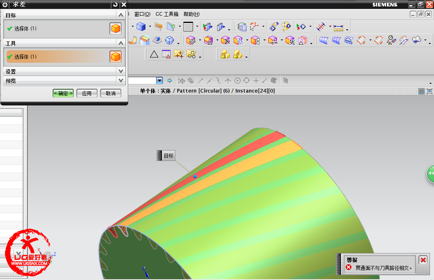Select the Copy Face icon
The height and width of the screenshot is (280, 434).
[238, 41]
